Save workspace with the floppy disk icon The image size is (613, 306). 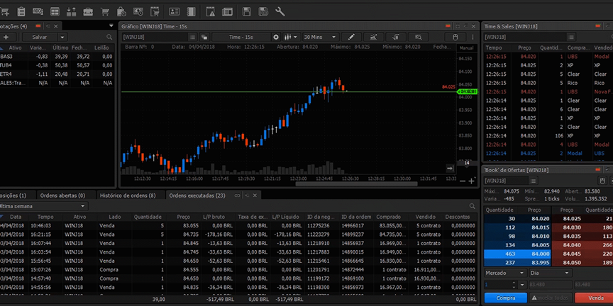(247, 12)
